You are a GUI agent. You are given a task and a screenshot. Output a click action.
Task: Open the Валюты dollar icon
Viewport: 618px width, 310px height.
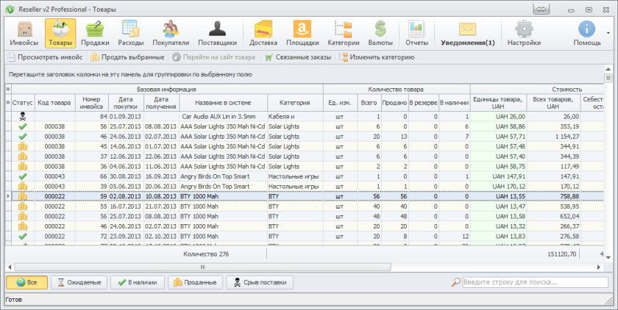pos(380,33)
